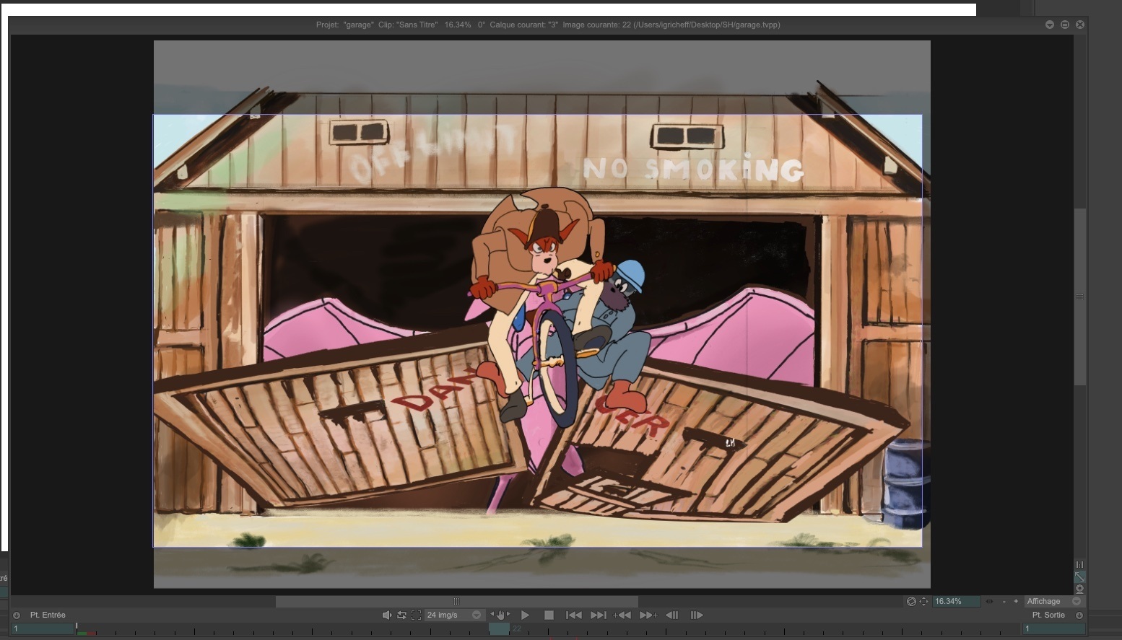Screen dimensions: 1122x640
Task: Set Pt. Entrée mark-in arrow button
Action: pyautogui.click(x=17, y=615)
